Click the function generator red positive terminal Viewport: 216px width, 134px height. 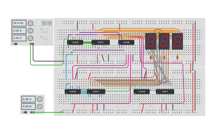pyautogui.click(x=30, y=44)
